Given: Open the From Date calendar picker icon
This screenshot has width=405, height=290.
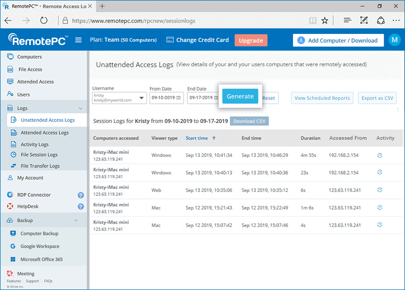Looking at the screenshot, I should click(x=178, y=98).
